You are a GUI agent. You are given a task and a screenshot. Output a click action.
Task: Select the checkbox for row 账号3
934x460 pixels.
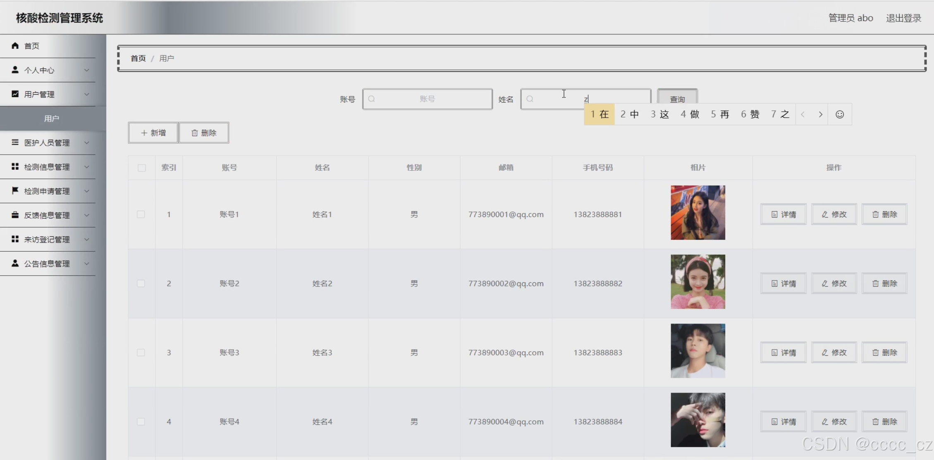pyautogui.click(x=141, y=353)
